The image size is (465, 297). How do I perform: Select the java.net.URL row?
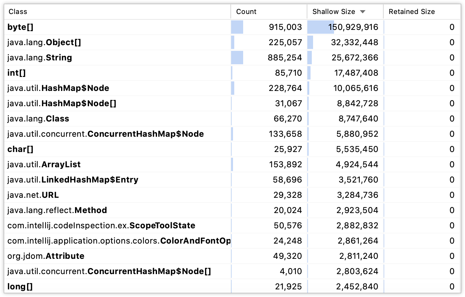pyautogui.click(x=33, y=195)
